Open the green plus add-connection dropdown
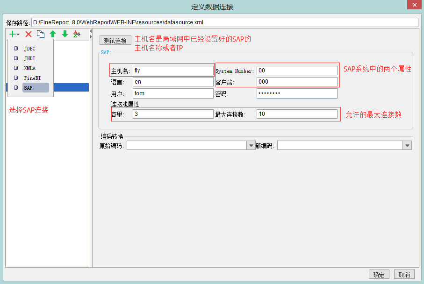Image resolution: width=424 pixels, height=284 pixels. click(x=14, y=34)
